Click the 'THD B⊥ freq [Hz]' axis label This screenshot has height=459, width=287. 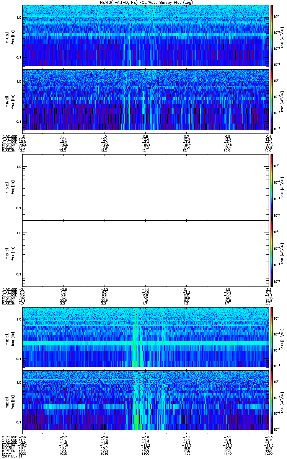click(10, 187)
